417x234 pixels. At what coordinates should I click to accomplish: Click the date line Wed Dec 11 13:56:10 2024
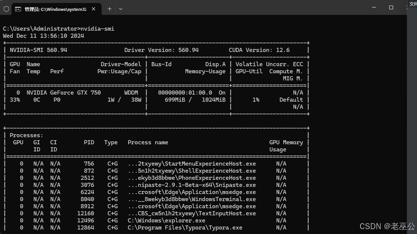(43, 36)
